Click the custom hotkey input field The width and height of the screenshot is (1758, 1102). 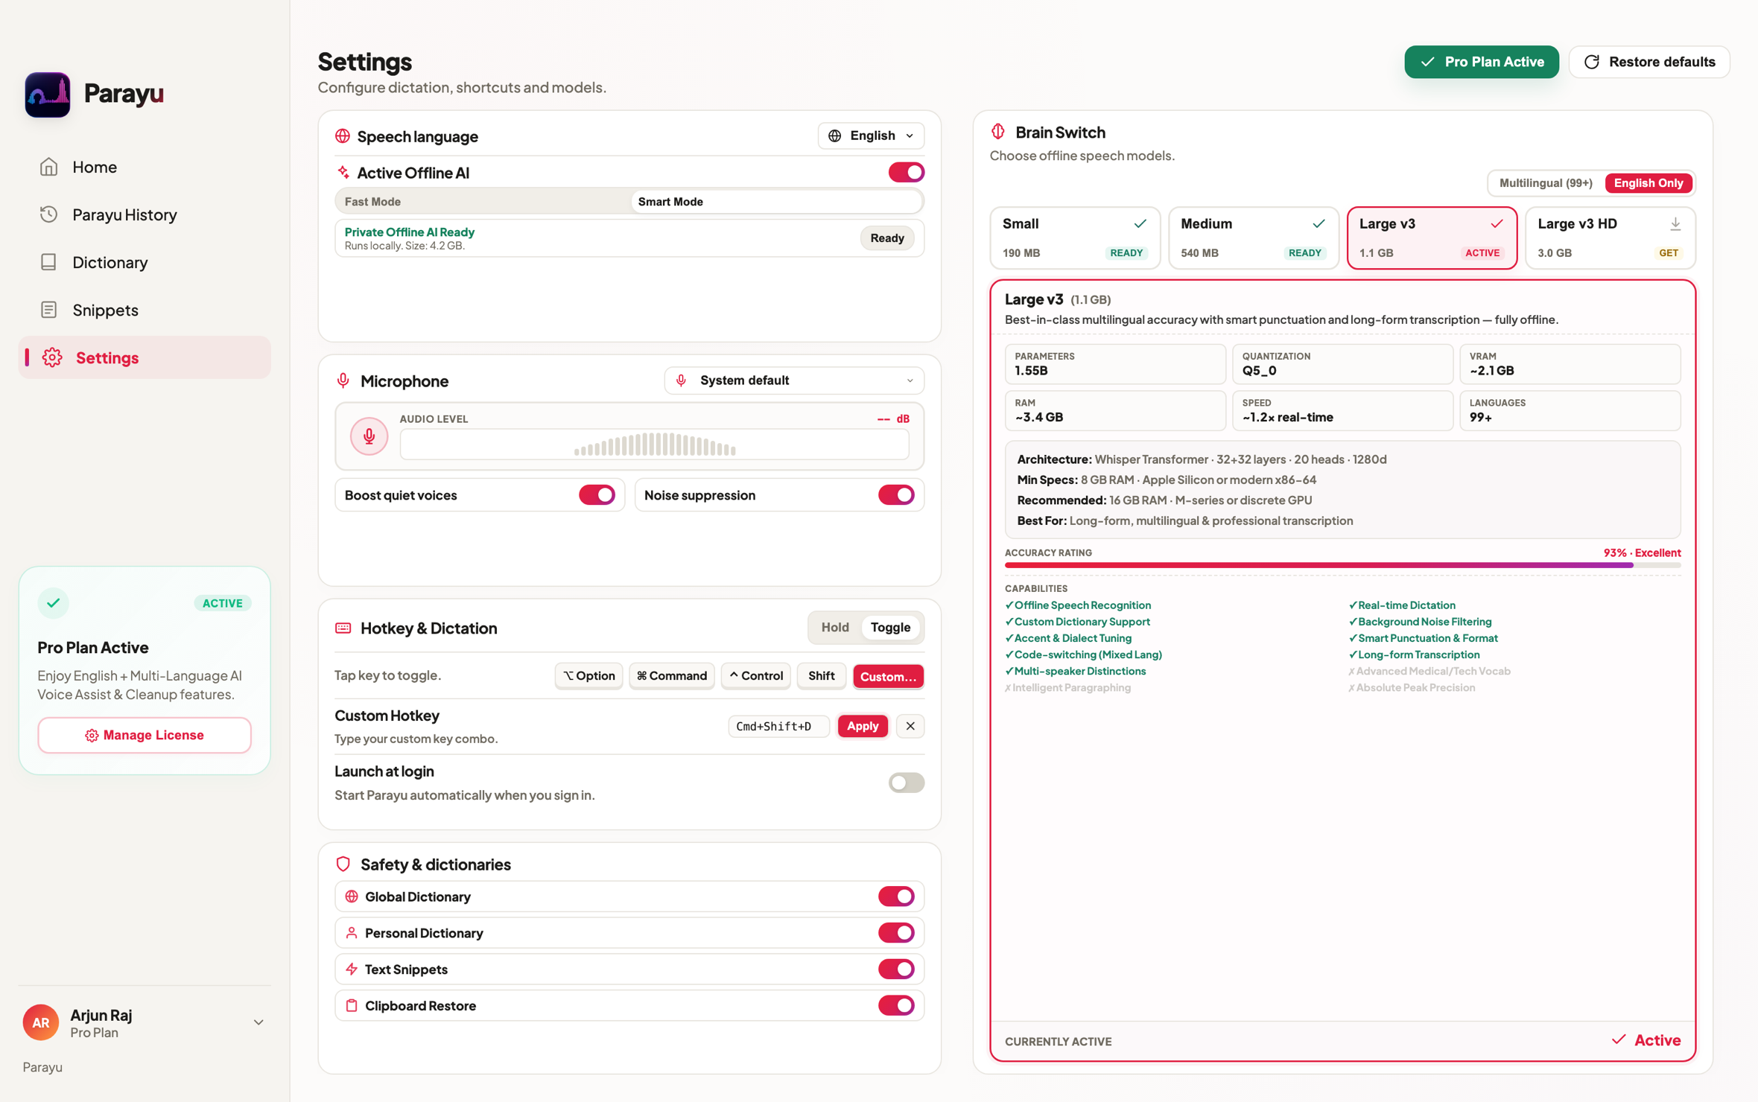tap(778, 726)
